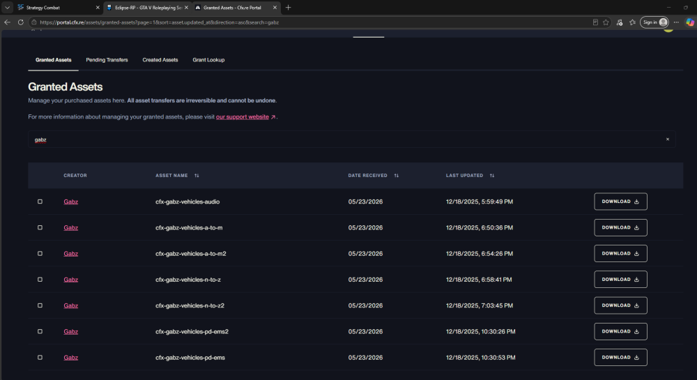Viewport: 697px width, 380px height.
Task: Close the Granted Assets browser tab
Action: pos(275,8)
